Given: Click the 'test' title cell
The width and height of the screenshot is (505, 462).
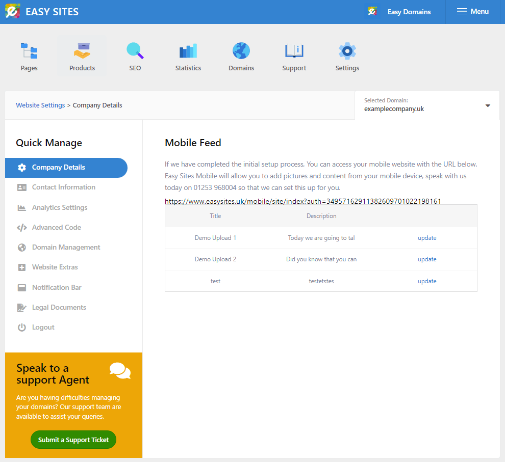Looking at the screenshot, I should pos(215,281).
